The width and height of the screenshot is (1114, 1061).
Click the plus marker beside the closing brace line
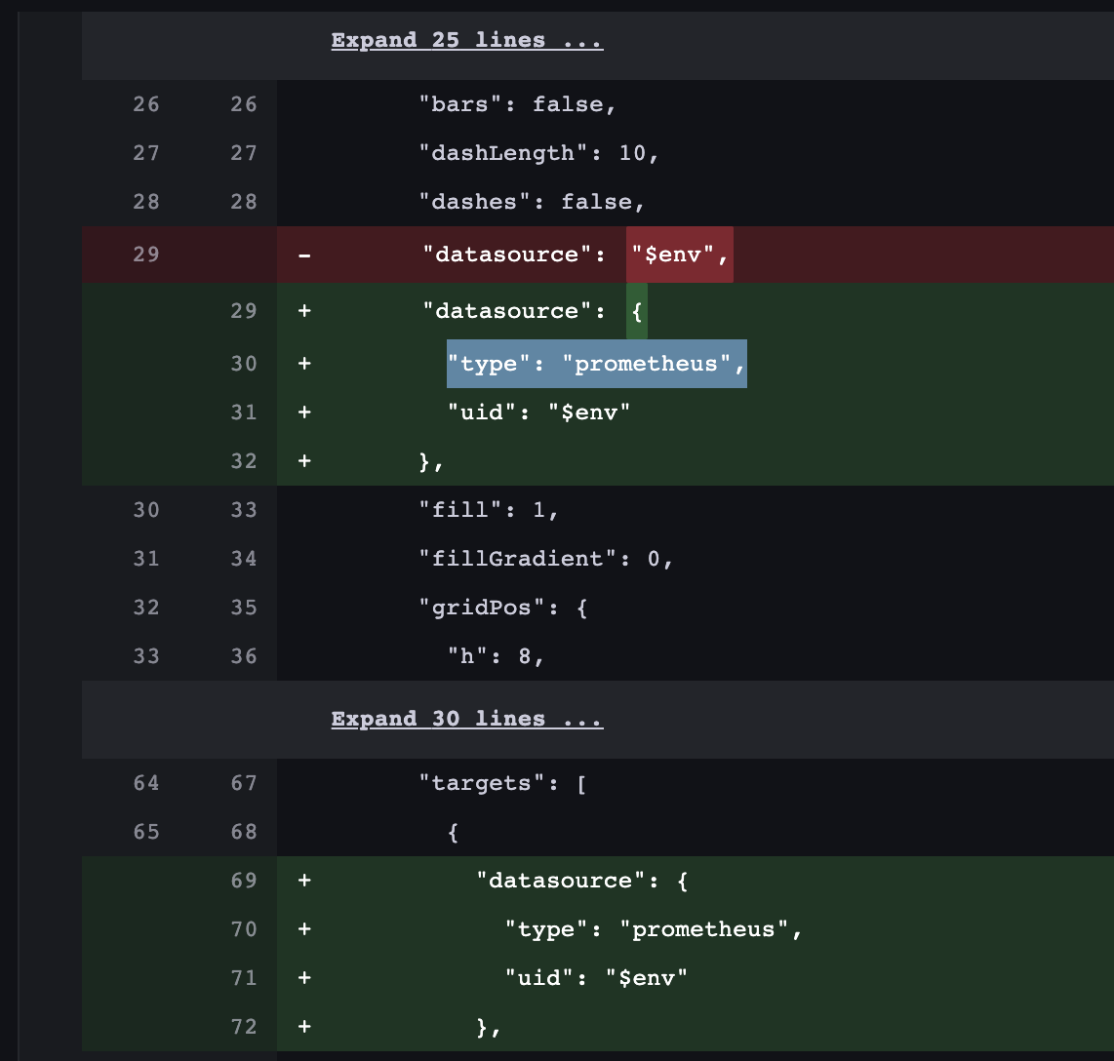[303, 460]
